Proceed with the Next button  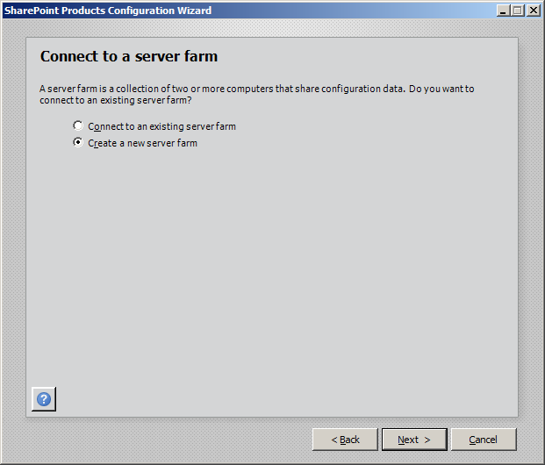point(414,440)
